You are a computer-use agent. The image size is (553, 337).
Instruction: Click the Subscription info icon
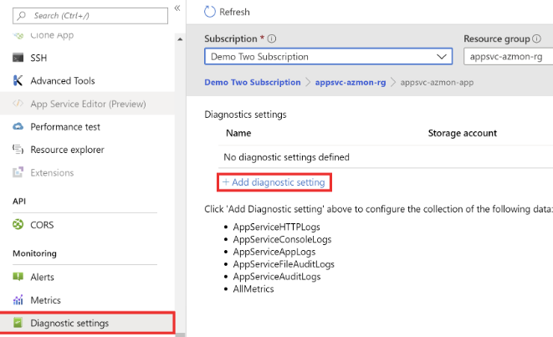273,39
